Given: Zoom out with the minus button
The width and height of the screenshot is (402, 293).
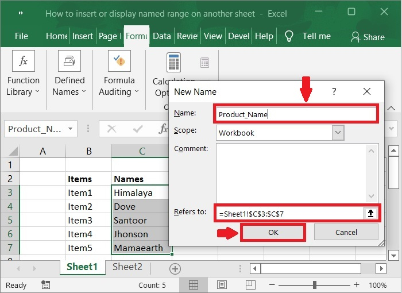Looking at the screenshot, I should pos(272,285).
